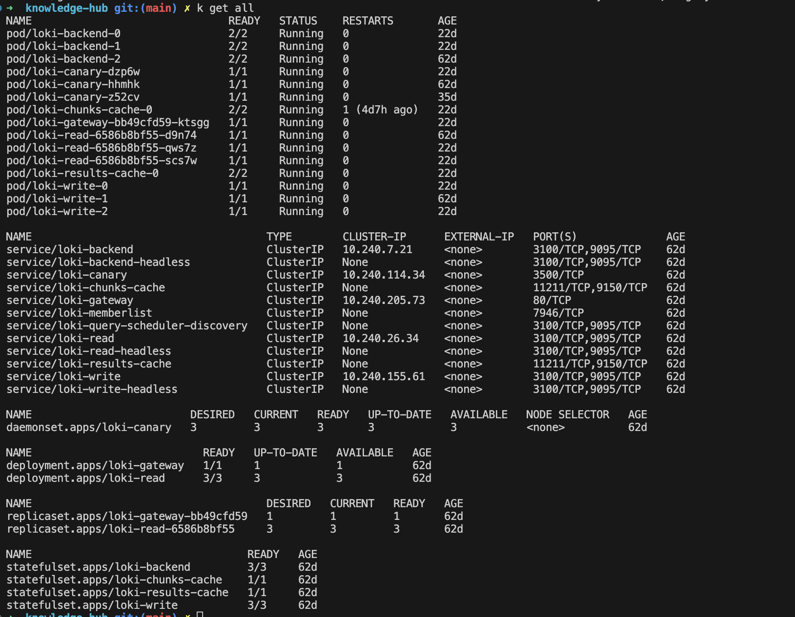Click the PORT(S) column header

tap(555, 237)
